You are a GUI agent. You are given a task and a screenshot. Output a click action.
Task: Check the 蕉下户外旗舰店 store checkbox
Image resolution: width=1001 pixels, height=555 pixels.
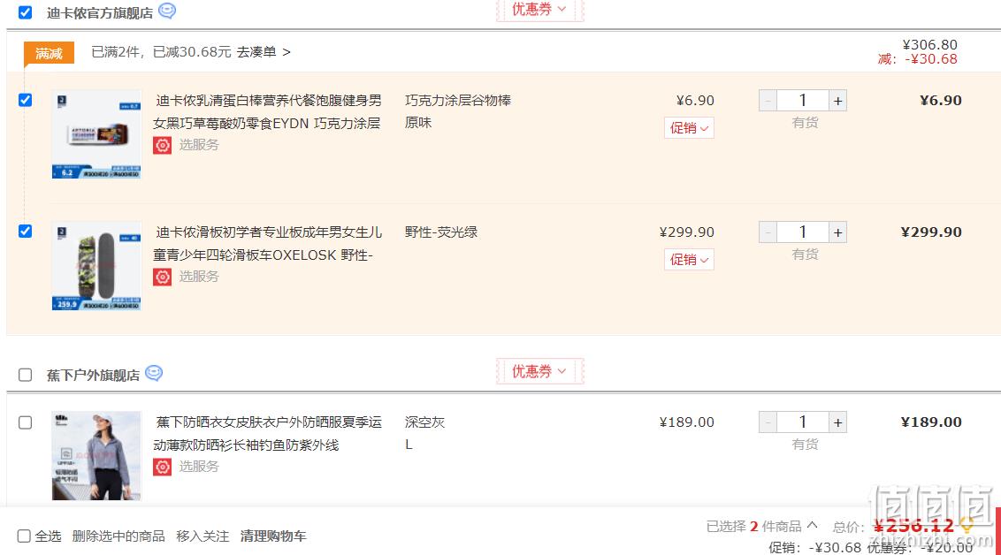(25, 375)
